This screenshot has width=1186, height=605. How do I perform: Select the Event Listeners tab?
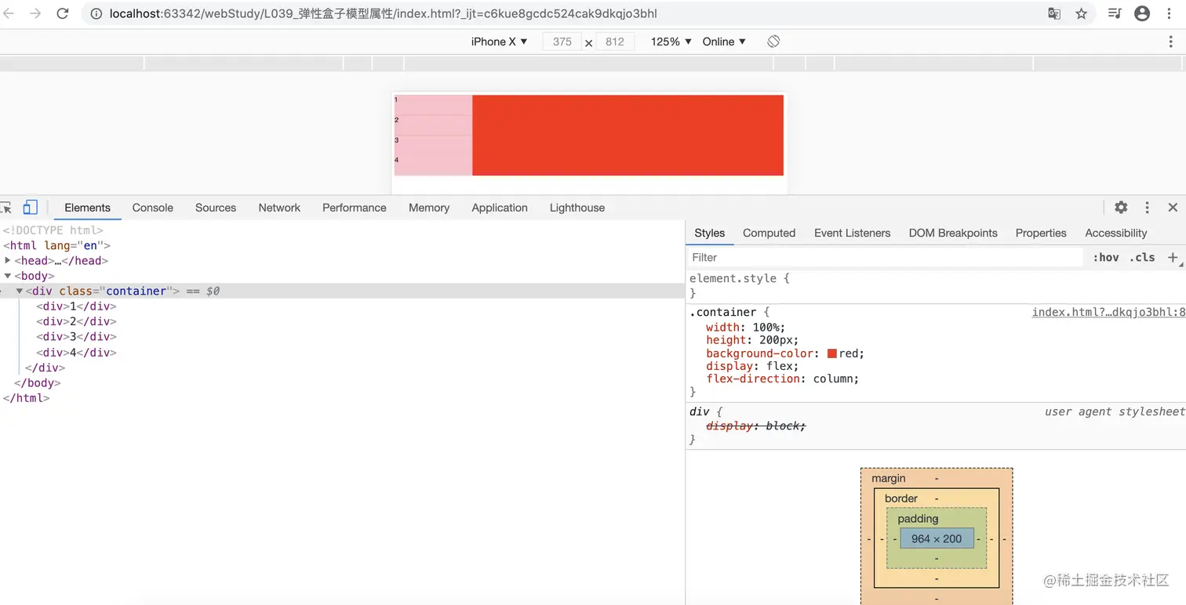pos(852,233)
